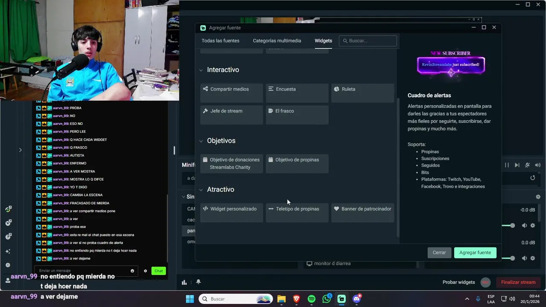Toggle the REC recording button
546x307 pixels.
485,282
